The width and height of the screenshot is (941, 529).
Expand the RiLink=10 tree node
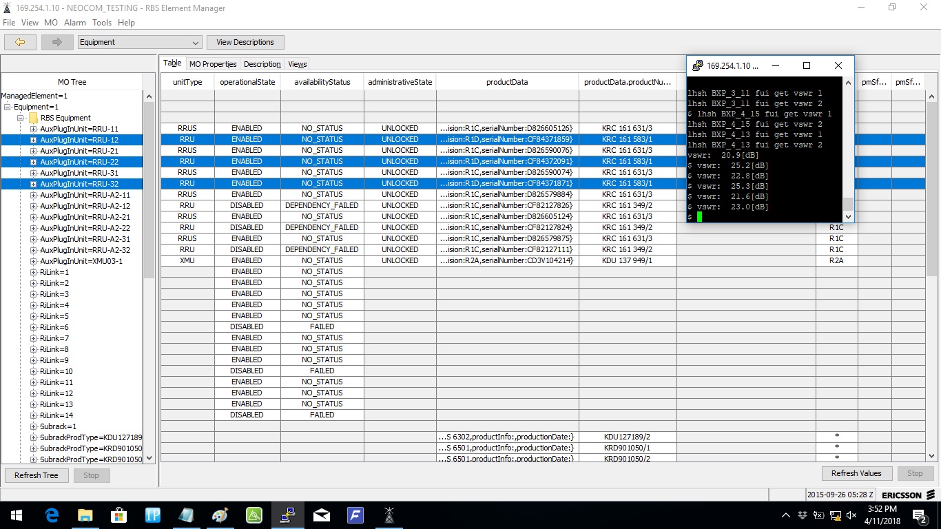coord(33,371)
